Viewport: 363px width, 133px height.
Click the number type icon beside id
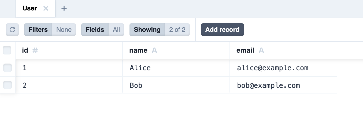pyautogui.click(x=35, y=50)
